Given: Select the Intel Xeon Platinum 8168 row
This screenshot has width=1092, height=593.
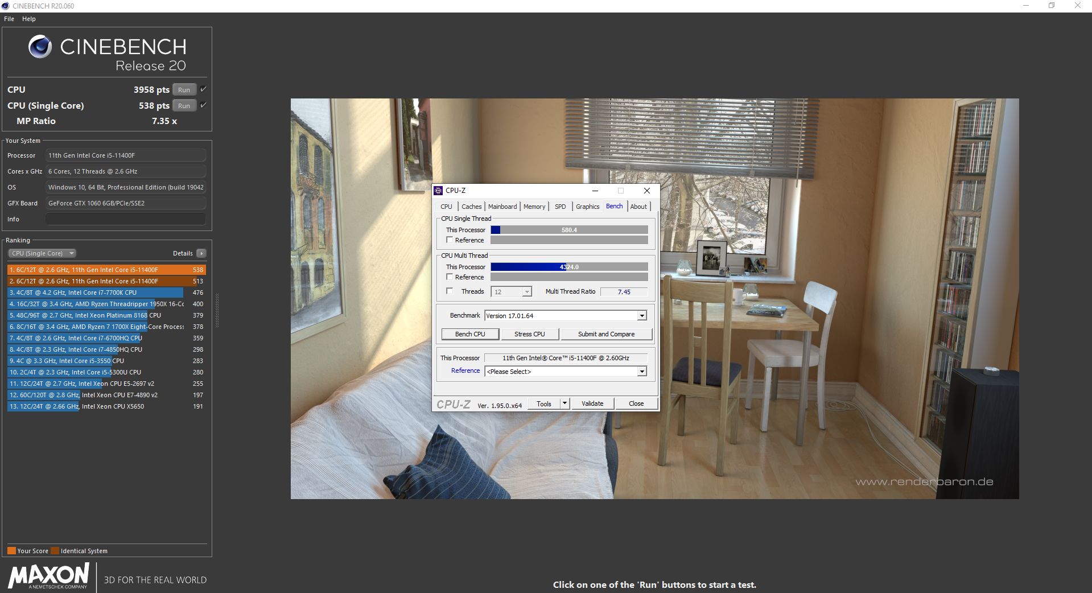Looking at the screenshot, I should pyautogui.click(x=106, y=315).
